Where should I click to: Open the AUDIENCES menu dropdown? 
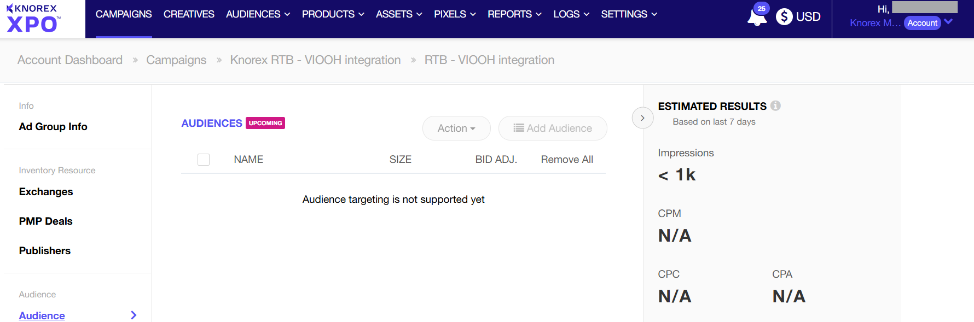(x=258, y=14)
